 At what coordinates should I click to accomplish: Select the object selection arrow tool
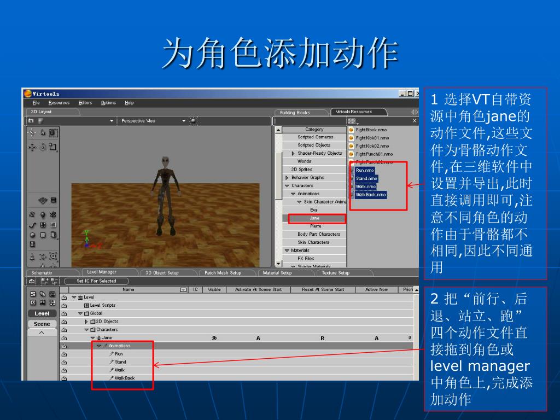tap(32, 133)
